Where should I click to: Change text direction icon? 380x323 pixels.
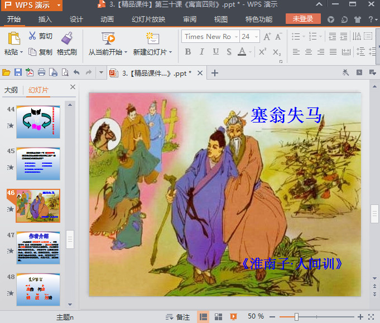coord(357,37)
